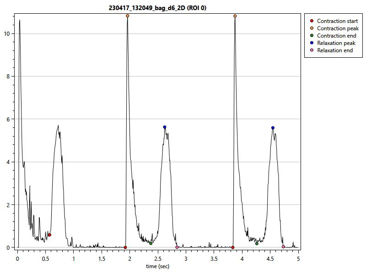Click the red Contraction start legend dot
The width and height of the screenshot is (366, 275).
pos(312,21)
